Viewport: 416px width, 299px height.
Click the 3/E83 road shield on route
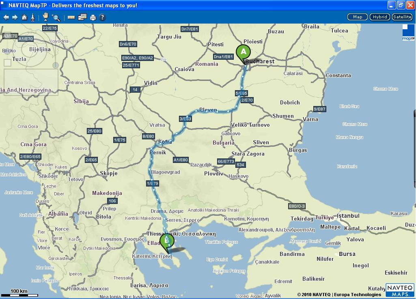pos(185,119)
